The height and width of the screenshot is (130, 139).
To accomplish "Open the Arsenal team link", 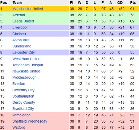I will 19,15.
